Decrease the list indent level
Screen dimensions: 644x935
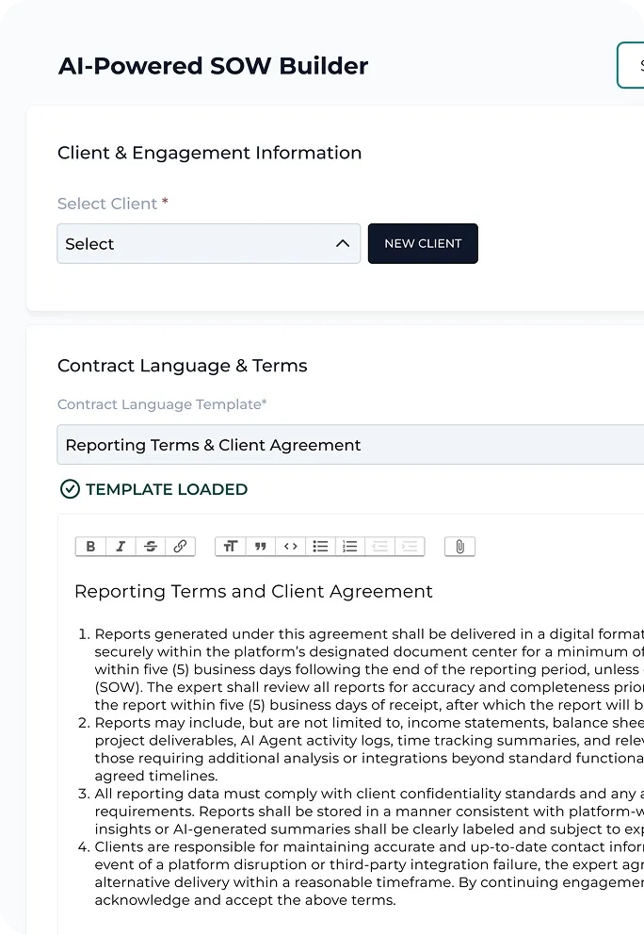(379, 547)
